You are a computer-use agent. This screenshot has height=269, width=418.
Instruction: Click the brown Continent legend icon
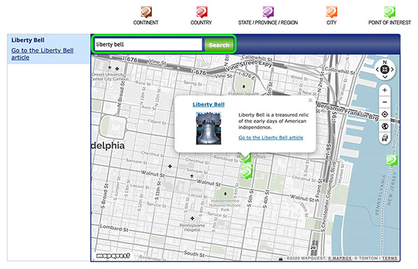pyautogui.click(x=146, y=13)
